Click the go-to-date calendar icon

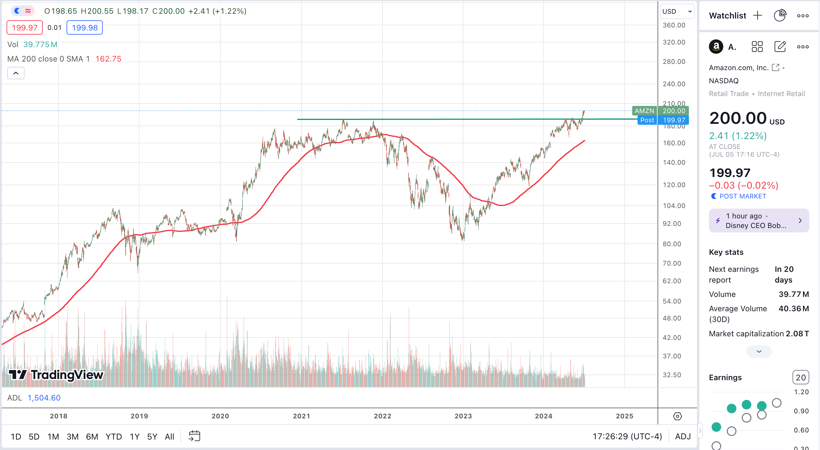(194, 436)
